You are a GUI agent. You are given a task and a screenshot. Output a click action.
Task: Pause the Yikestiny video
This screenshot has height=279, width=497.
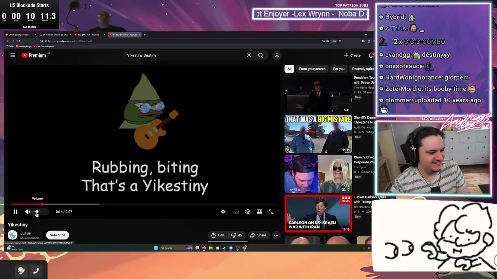click(16, 212)
